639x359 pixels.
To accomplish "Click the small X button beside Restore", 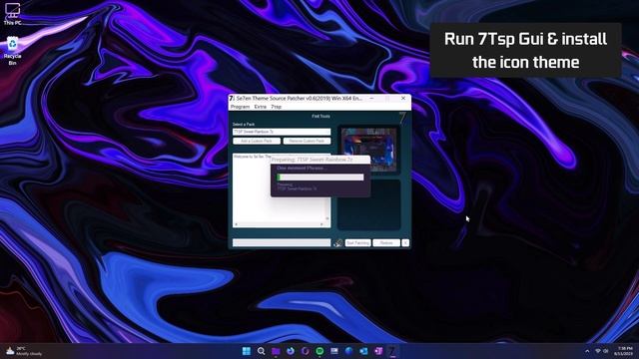I will (405, 243).
